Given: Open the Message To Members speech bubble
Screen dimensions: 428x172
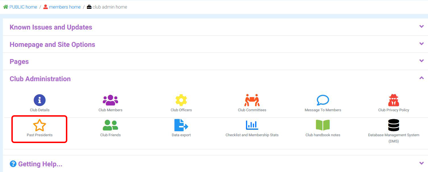Looking at the screenshot, I should [x=323, y=100].
